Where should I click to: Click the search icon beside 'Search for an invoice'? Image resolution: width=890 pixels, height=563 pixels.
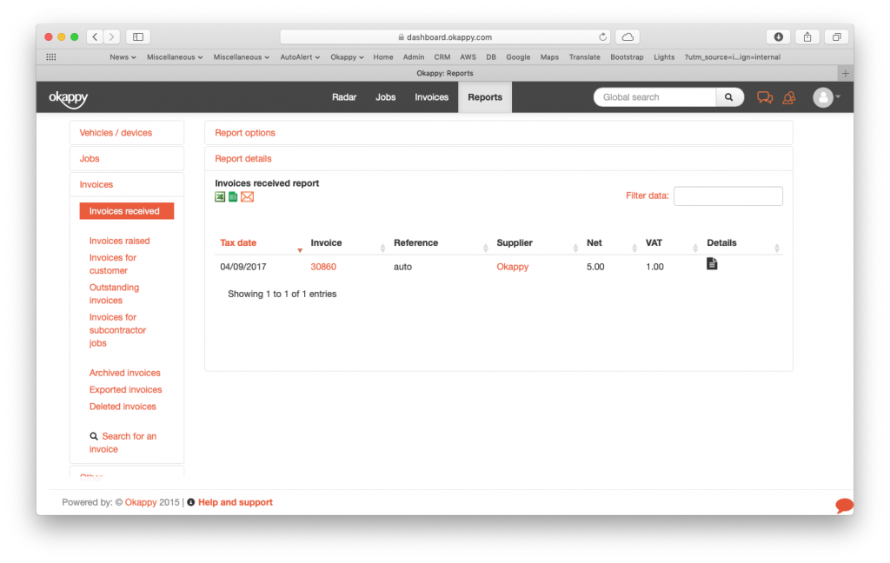pyautogui.click(x=94, y=436)
